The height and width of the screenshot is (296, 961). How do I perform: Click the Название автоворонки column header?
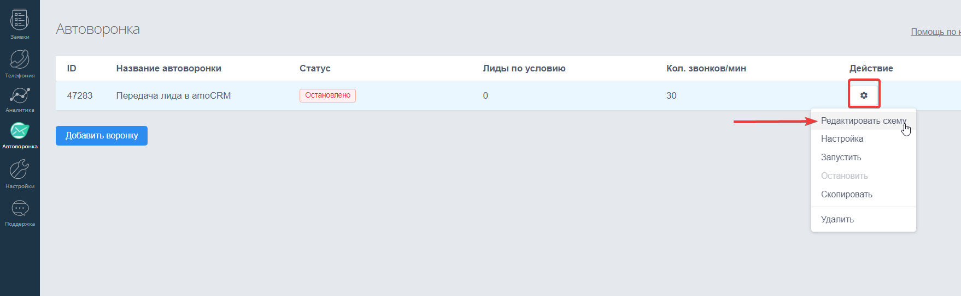[168, 69]
